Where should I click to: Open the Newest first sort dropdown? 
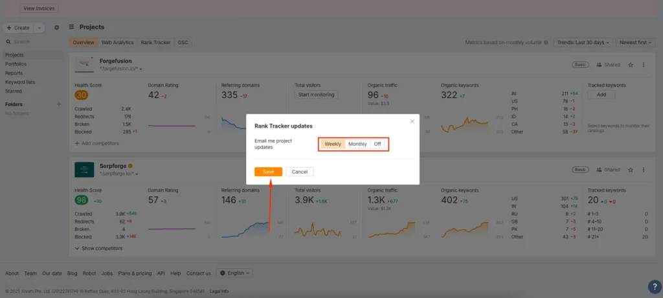coord(635,42)
